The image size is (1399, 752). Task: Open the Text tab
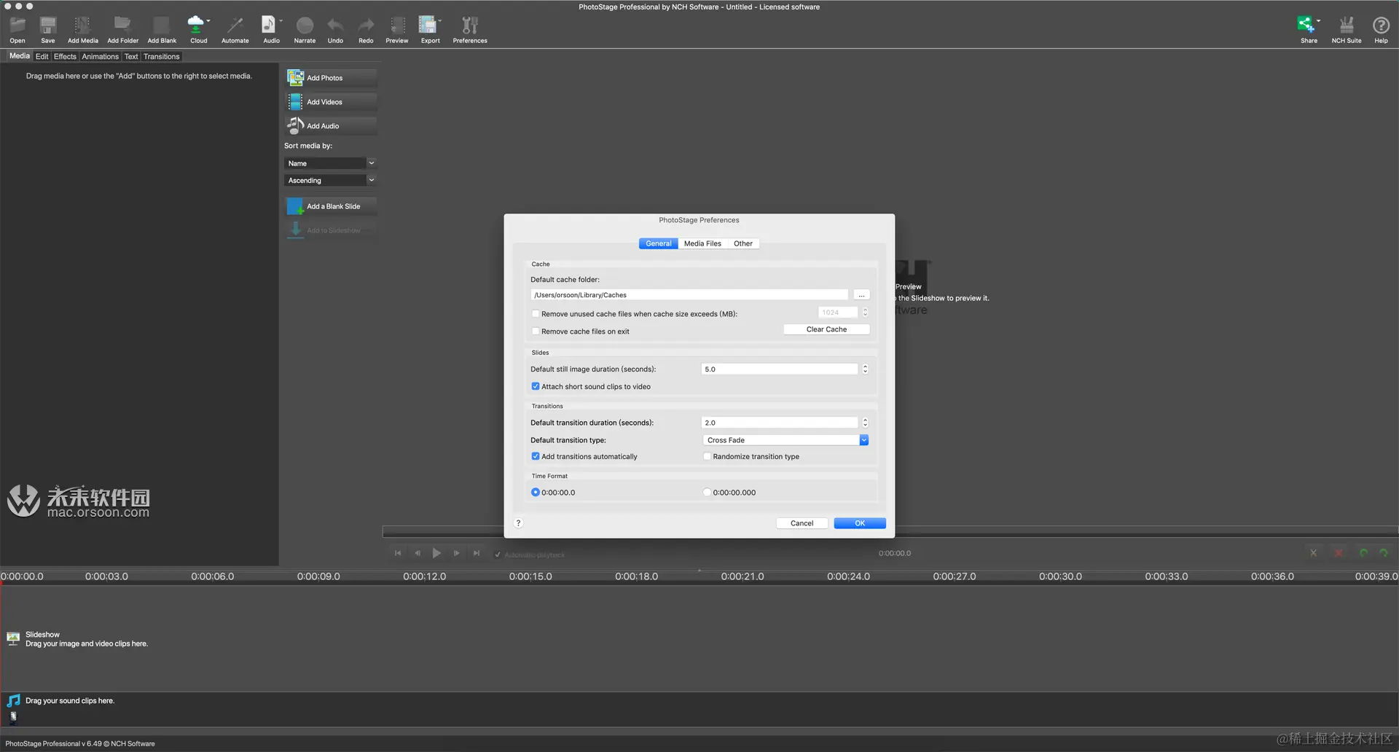point(131,56)
